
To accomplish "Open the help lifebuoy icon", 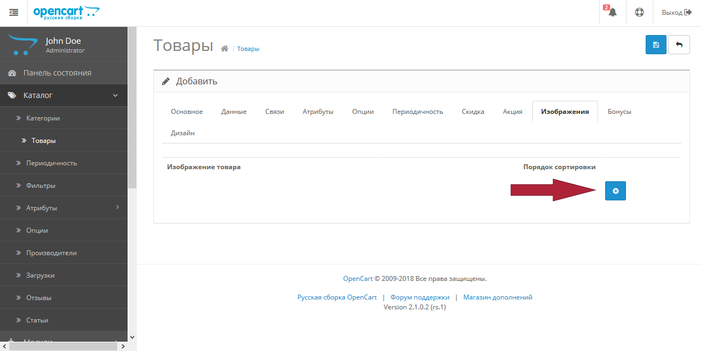I will [639, 12].
